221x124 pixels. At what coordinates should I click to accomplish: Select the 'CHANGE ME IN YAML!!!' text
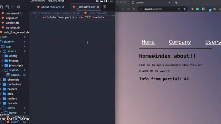tap(155, 71)
